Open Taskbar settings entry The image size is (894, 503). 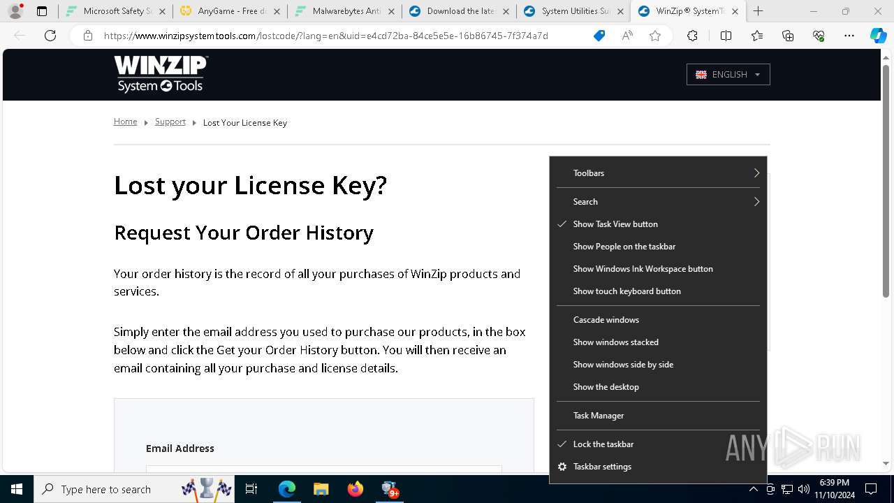[x=658, y=467]
